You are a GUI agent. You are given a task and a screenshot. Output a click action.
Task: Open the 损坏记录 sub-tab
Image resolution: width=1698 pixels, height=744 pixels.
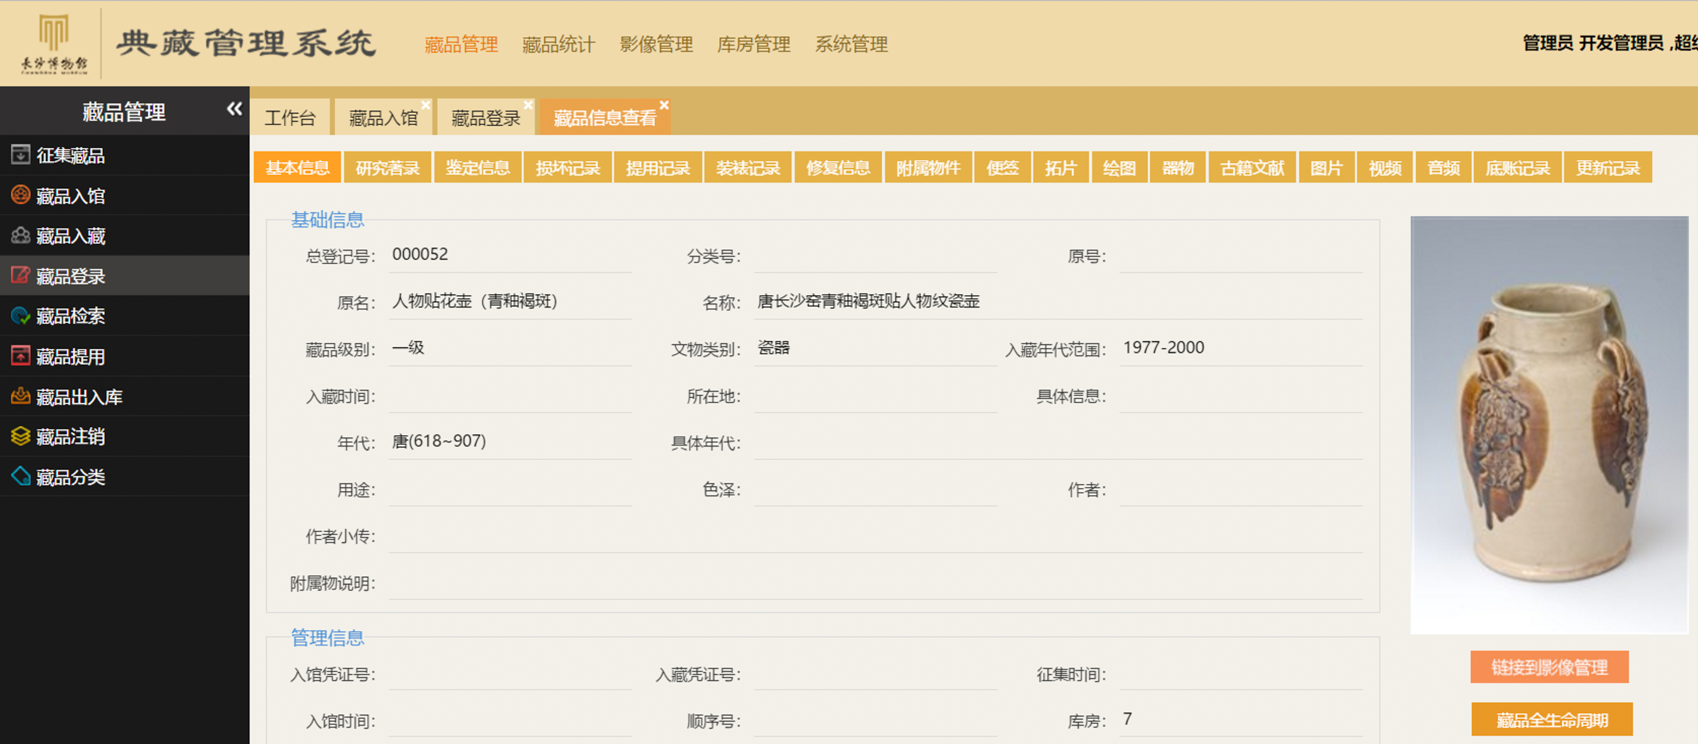(567, 167)
